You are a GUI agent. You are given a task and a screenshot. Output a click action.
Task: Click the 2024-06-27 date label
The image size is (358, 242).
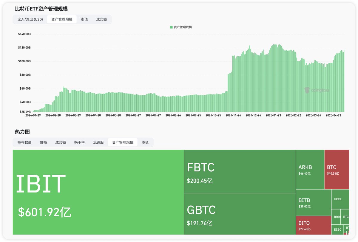(x=133, y=115)
